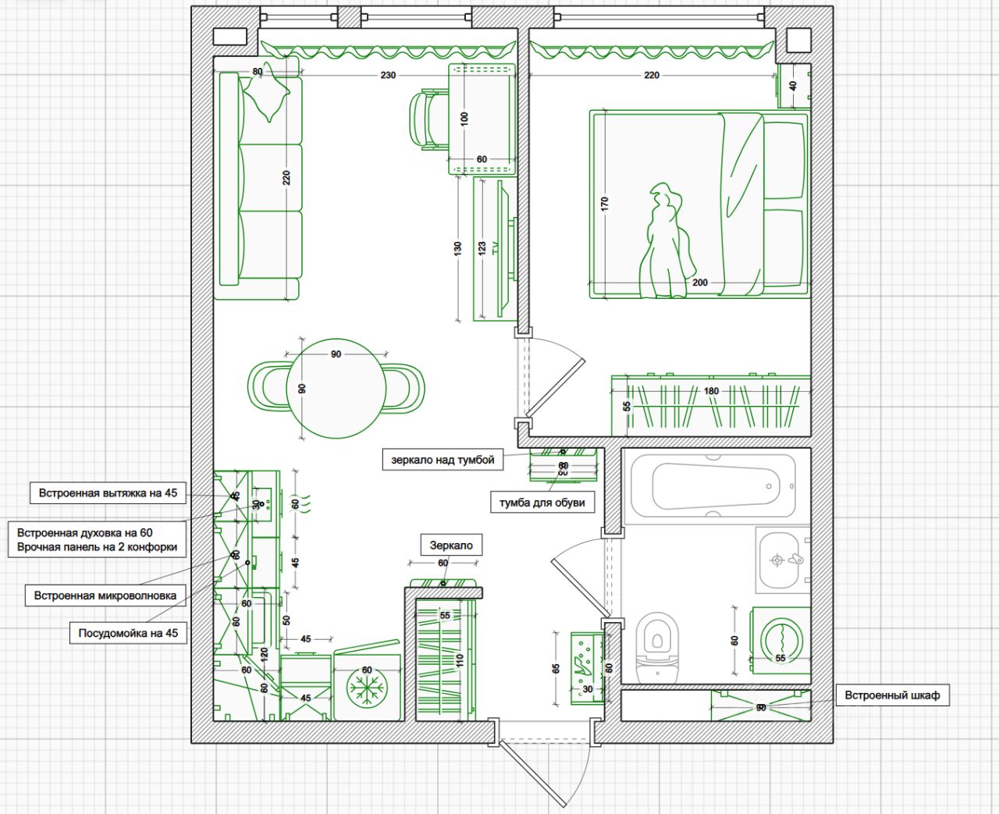999x814 pixels.
Task: Click the "Встроенный шкаф" label
Action: [x=893, y=695]
